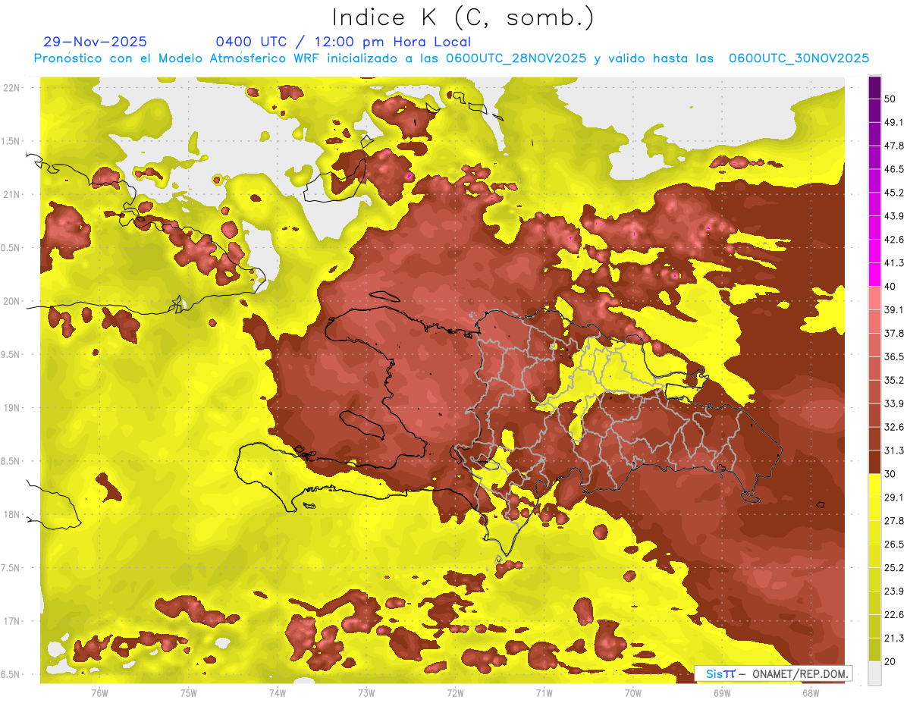Click the colorbar value '26.5'
This screenshot has width=910, height=703.
[x=894, y=544]
